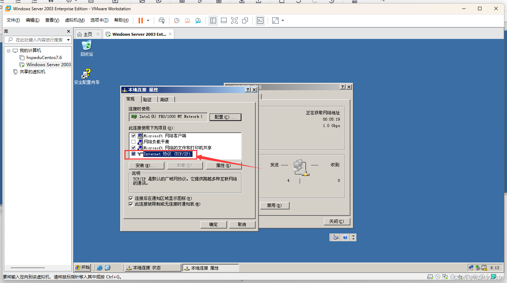
Task: Uncheck Microsoft 网络的文件和打印机共享 checkbox
Action: pyautogui.click(x=133, y=148)
